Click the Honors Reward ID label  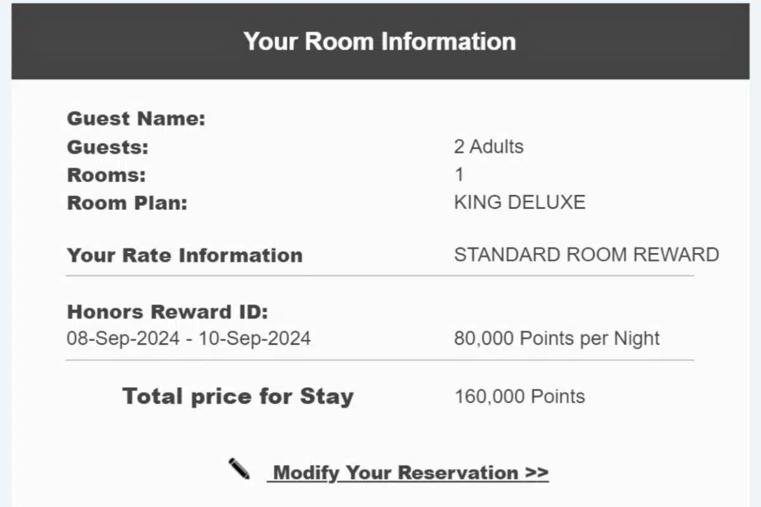pos(167,312)
